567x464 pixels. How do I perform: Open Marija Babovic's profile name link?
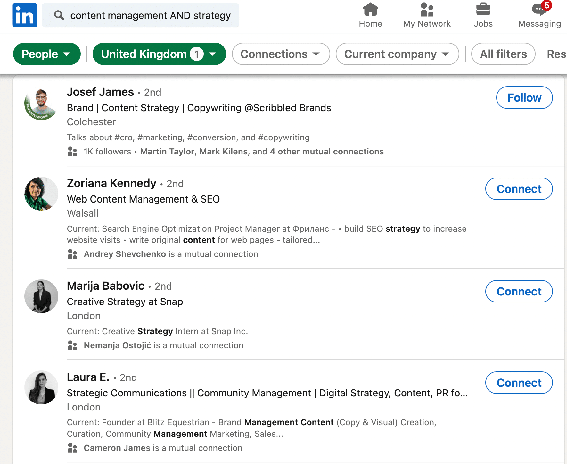[x=106, y=286]
